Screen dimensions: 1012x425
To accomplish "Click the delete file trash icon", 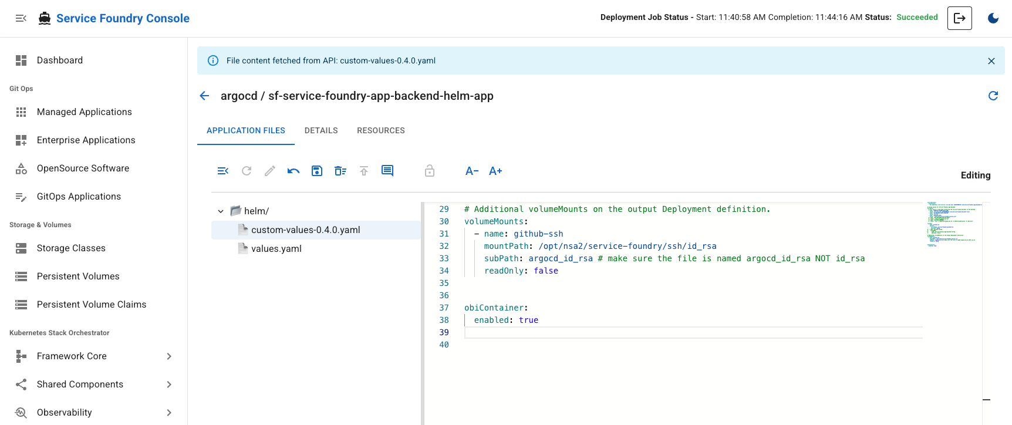I will (x=340, y=171).
